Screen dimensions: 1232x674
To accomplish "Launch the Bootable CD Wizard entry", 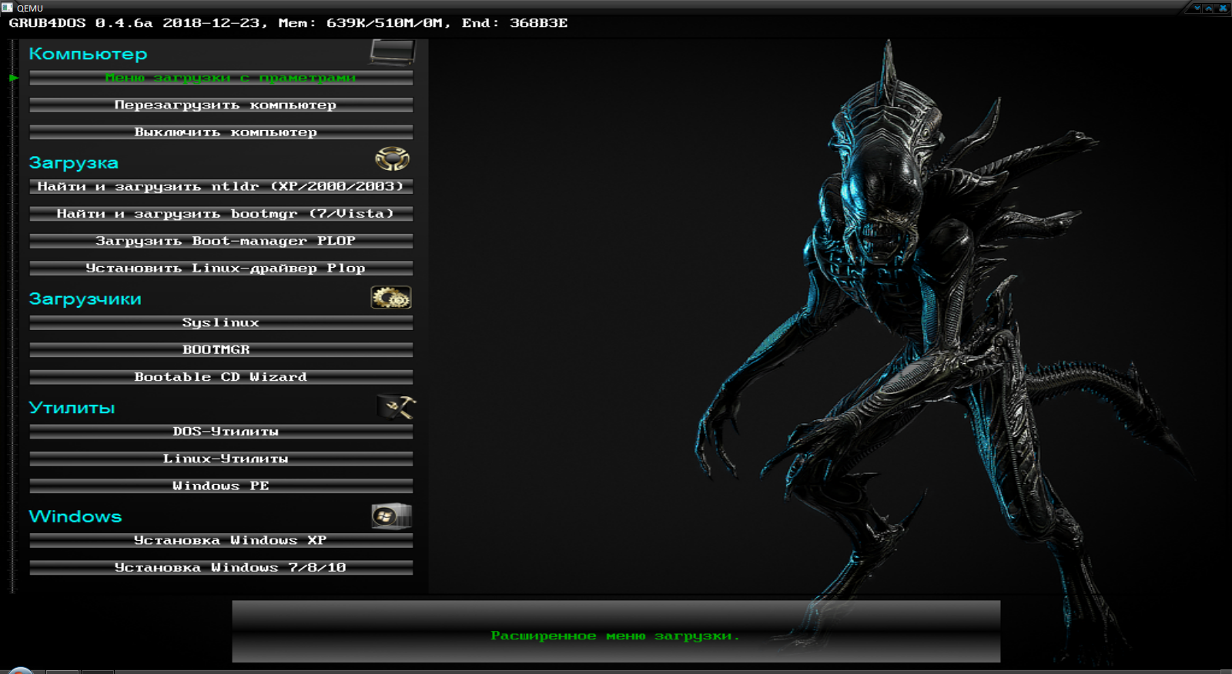I will pyautogui.click(x=221, y=377).
